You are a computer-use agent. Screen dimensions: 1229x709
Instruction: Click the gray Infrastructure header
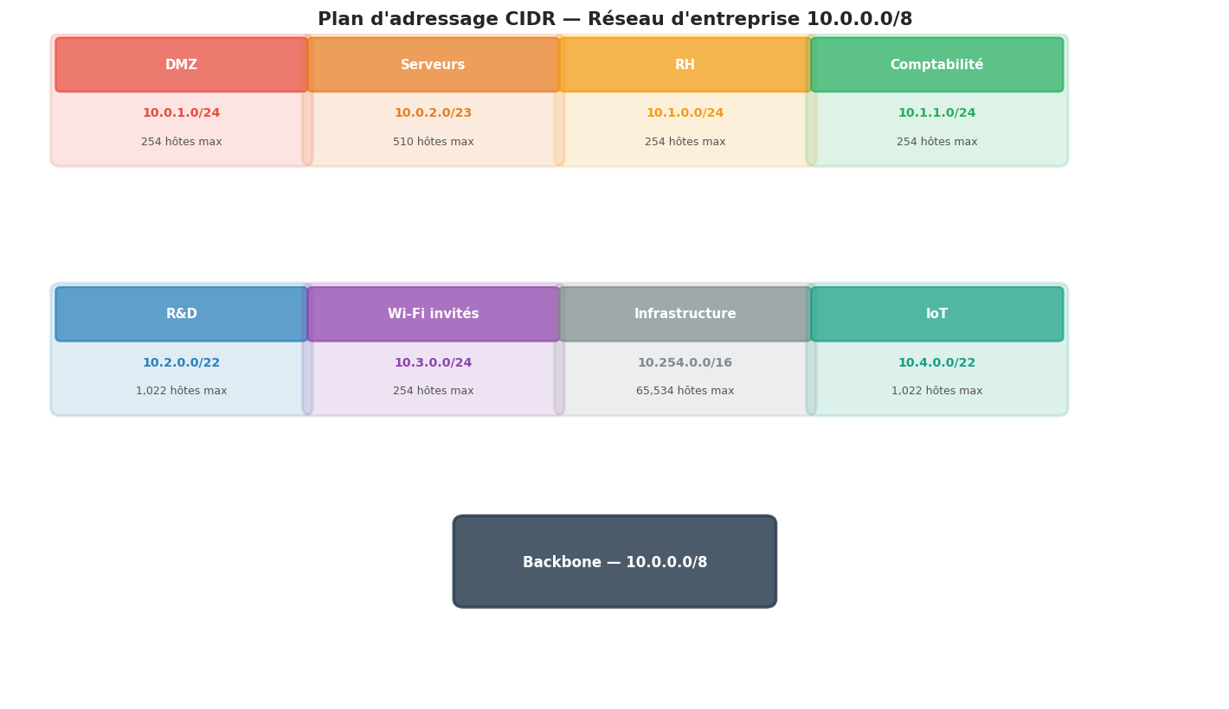click(x=685, y=314)
